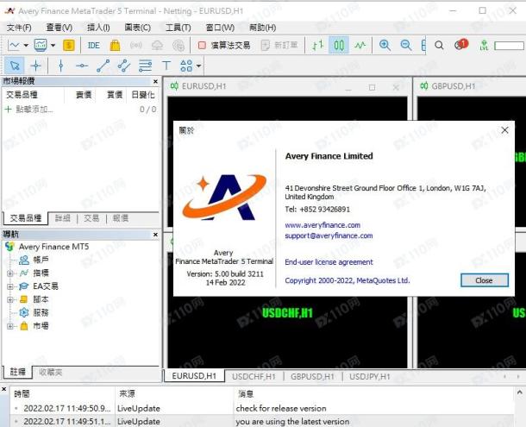The height and width of the screenshot is (427, 526).
Task: Close the bottom journal toolbox panel
Action: click(x=3, y=389)
